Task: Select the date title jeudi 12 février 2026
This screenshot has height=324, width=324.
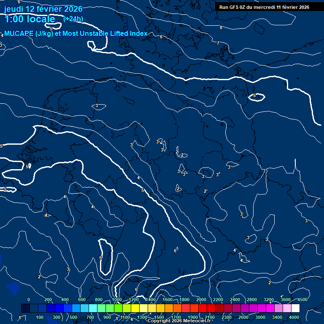Action: click(x=43, y=9)
